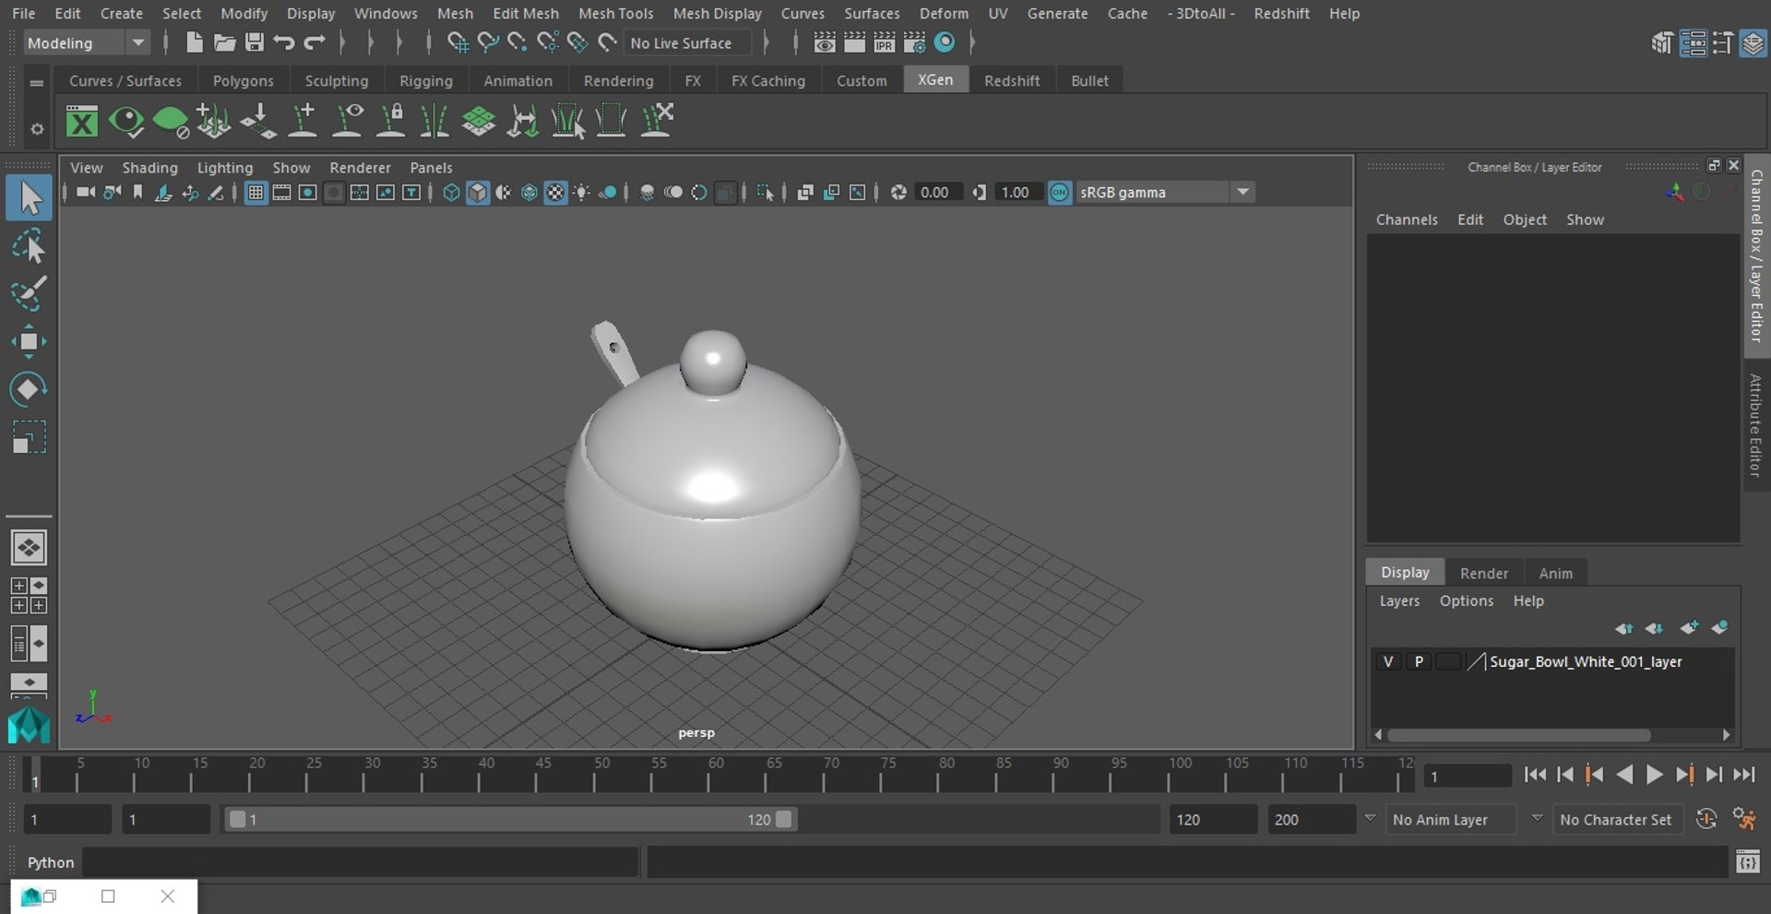Switch to the Polygons shelf tab
The height and width of the screenshot is (914, 1771).
(x=243, y=81)
